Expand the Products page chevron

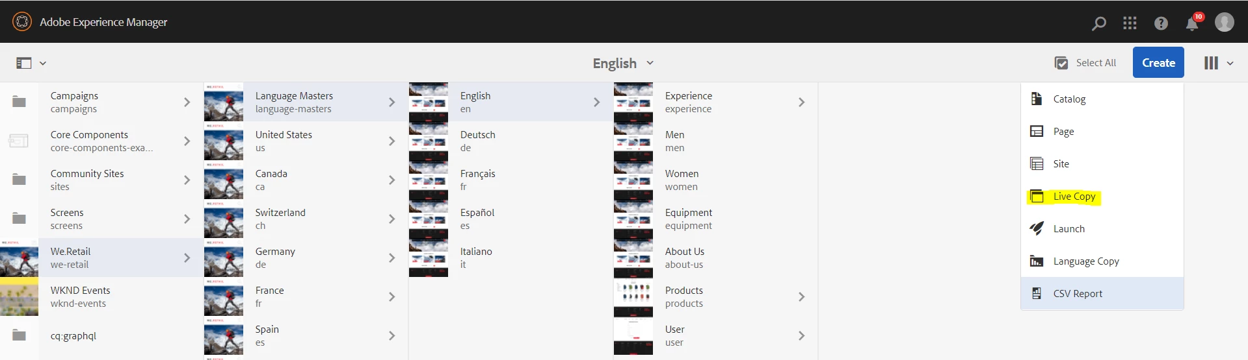click(x=801, y=296)
